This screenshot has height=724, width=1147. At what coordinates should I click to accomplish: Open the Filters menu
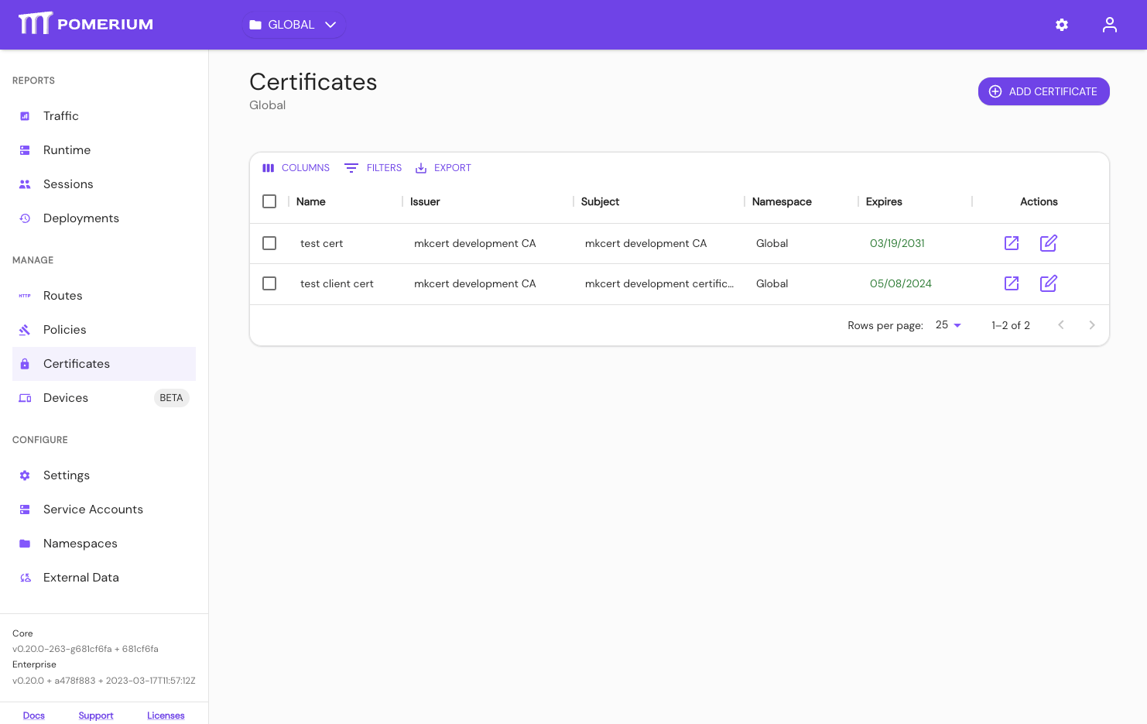(x=372, y=167)
